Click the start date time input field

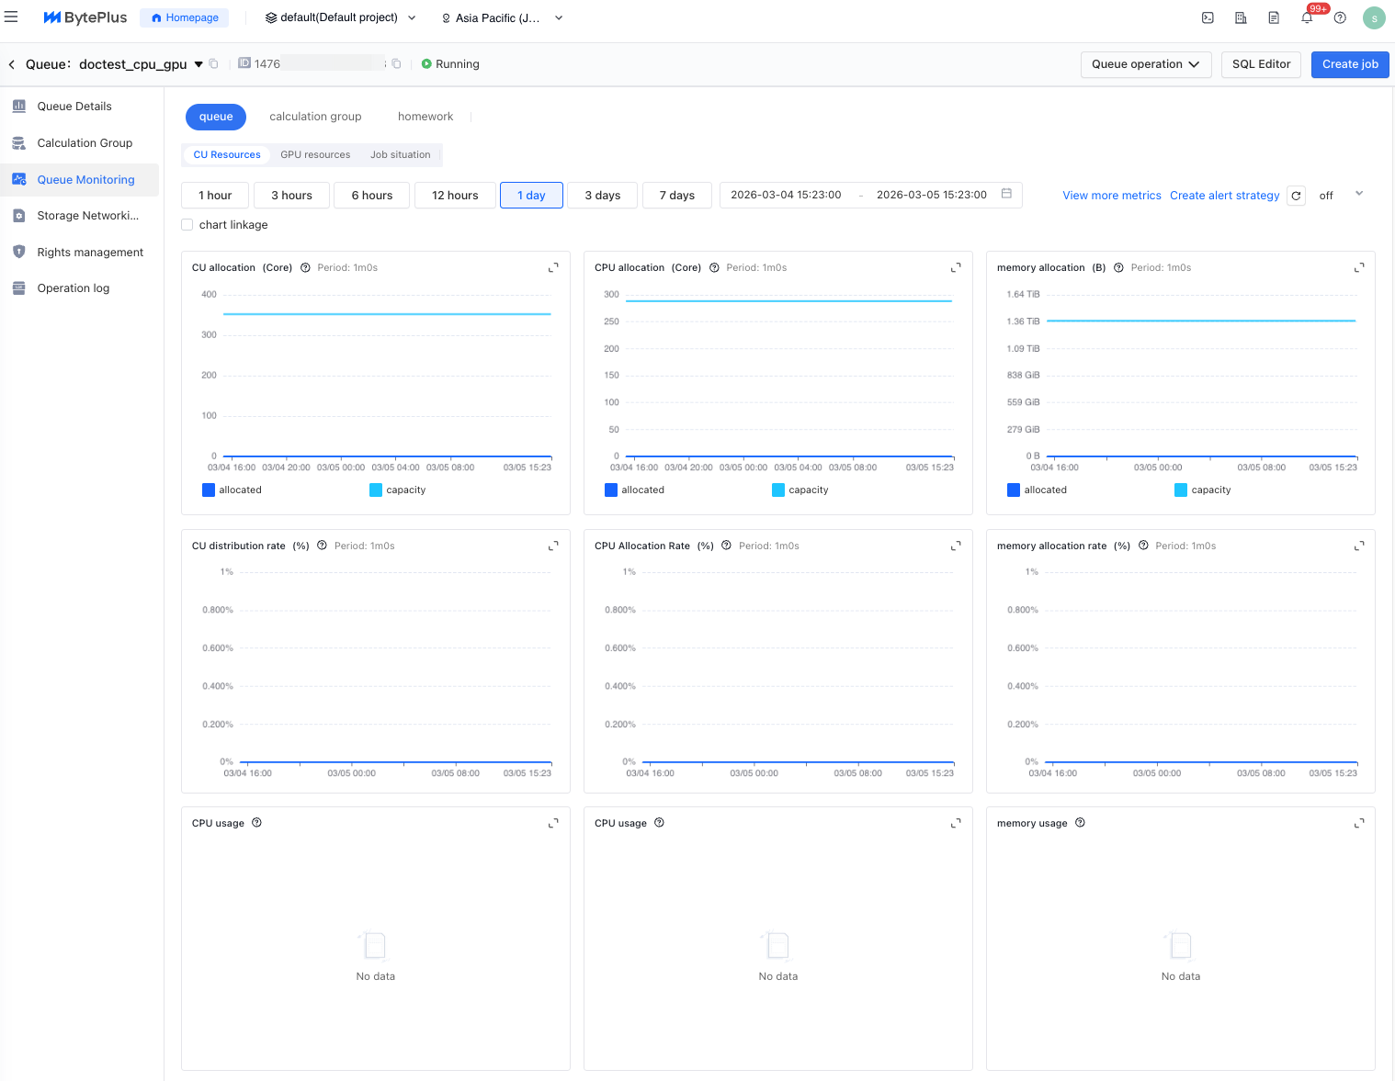786,195
